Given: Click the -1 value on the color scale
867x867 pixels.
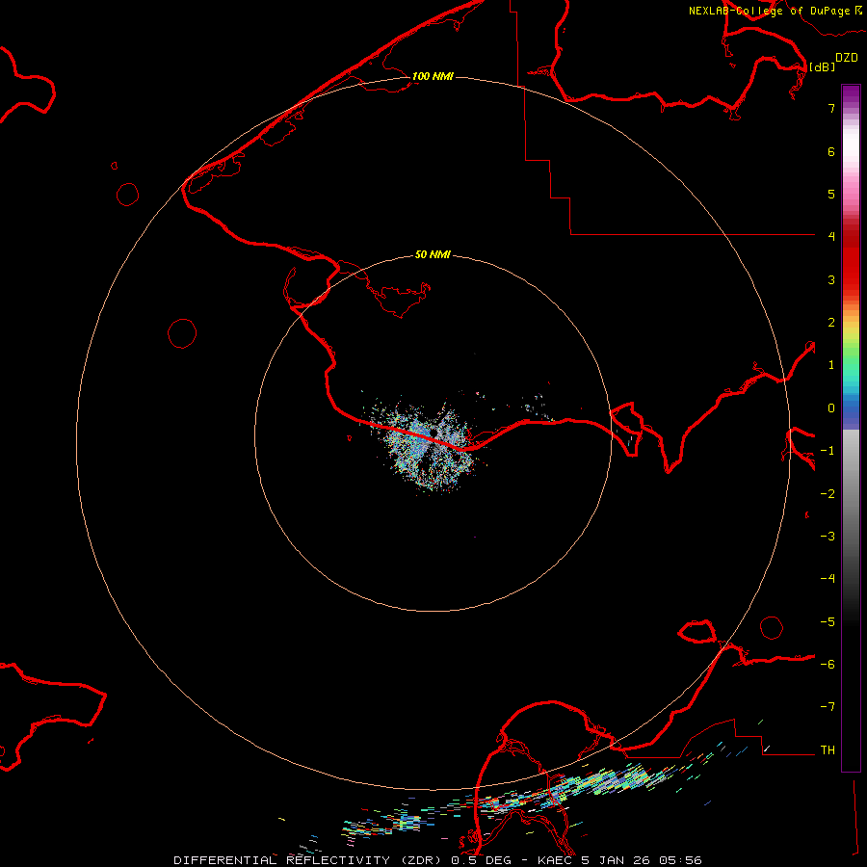Looking at the screenshot, I should tap(828, 451).
